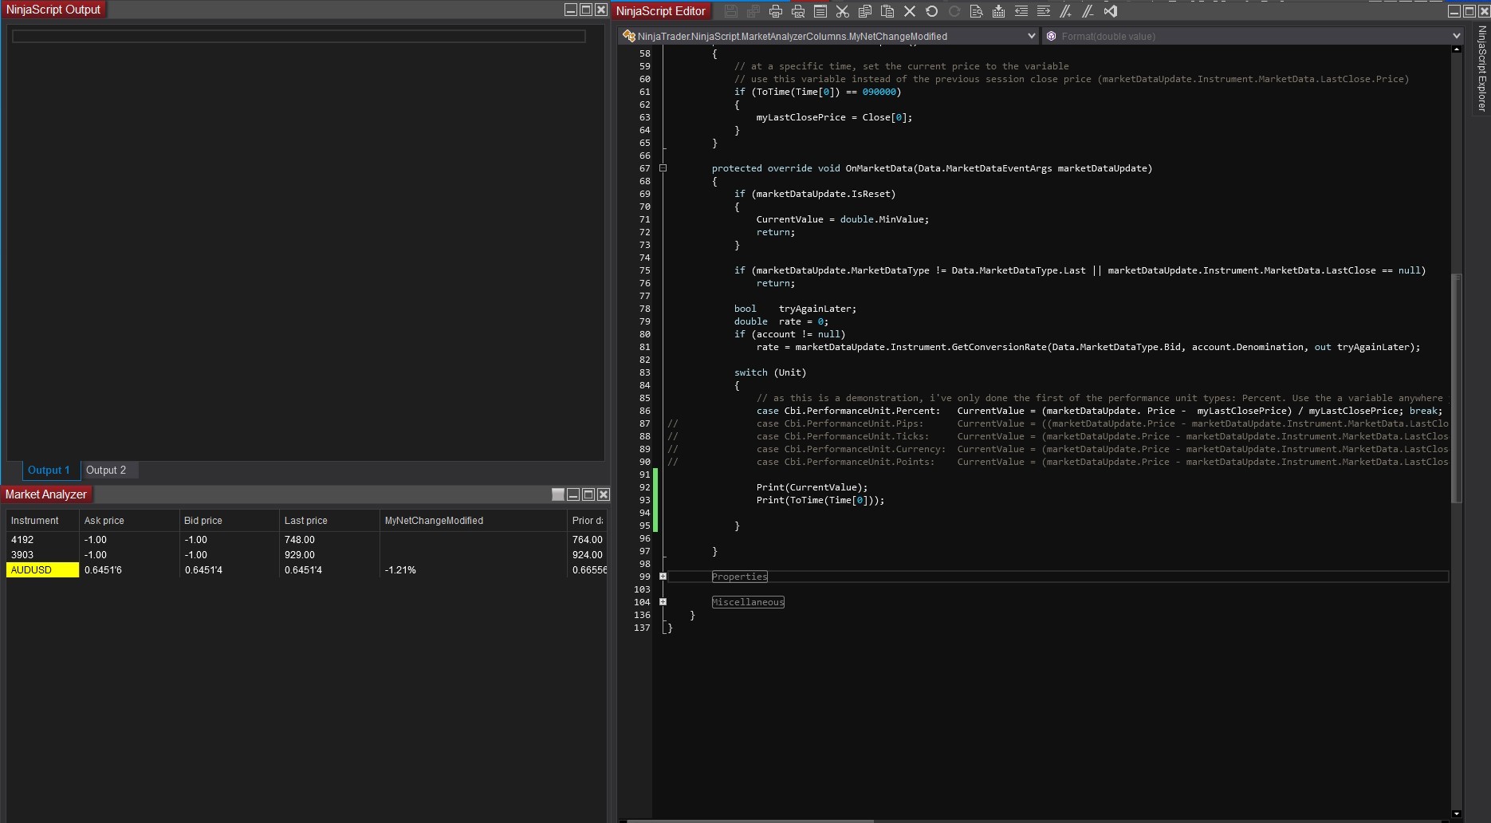Expand the collapsed Miscellaneous region
The height and width of the screenshot is (823, 1491).
tap(663, 602)
